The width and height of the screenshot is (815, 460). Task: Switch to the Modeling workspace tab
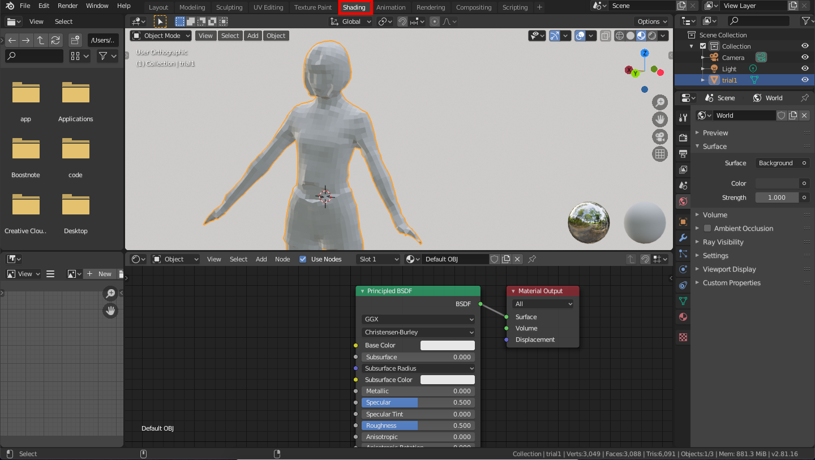[x=192, y=7]
